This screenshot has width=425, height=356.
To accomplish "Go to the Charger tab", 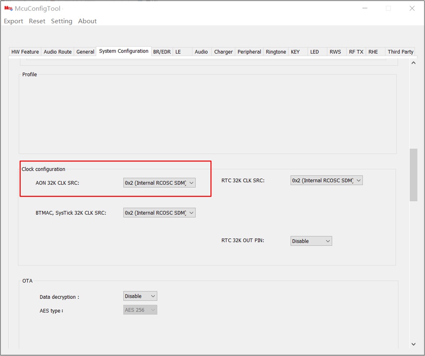I will pos(223,52).
